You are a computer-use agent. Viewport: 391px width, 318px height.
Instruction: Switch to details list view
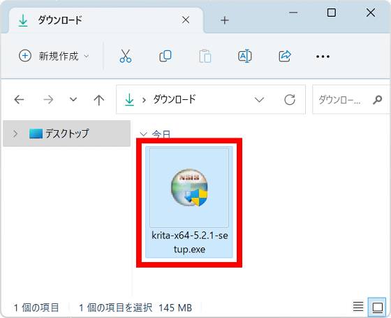[358, 307]
